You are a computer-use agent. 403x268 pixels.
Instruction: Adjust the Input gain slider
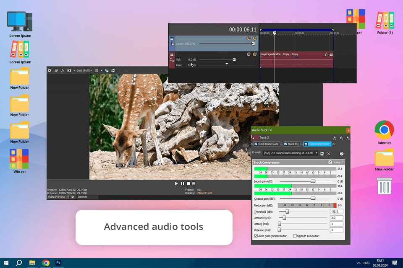313,181
